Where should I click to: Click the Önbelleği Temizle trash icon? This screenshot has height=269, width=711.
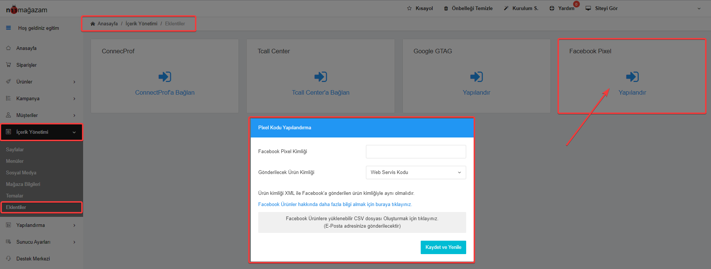pos(446,8)
